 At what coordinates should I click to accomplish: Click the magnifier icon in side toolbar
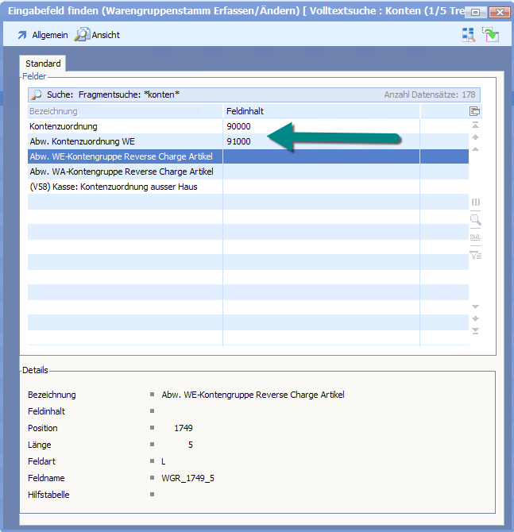tap(475, 220)
